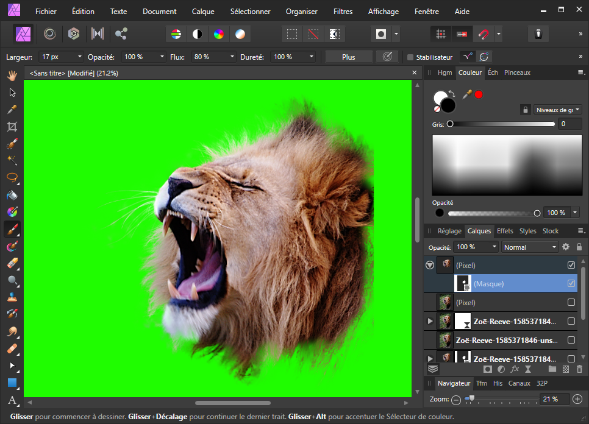The width and height of the screenshot is (589, 424).
Task: Open the Normal blend mode dropdown
Action: coord(529,247)
